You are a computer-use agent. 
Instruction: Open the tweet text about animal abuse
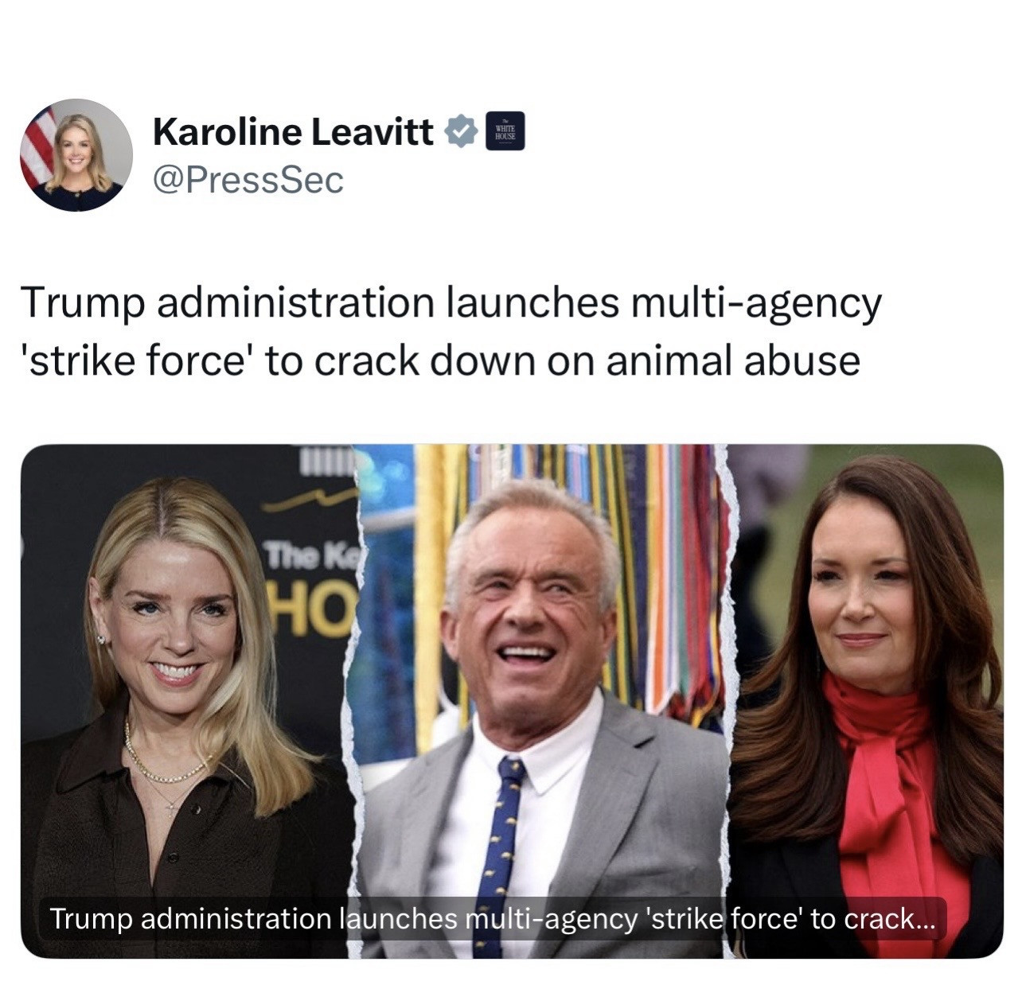(451, 332)
